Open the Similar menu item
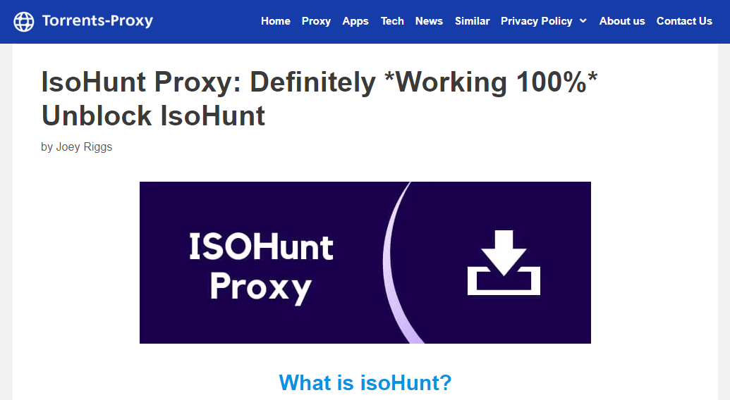Viewport: 730px width, 400px height. [472, 21]
